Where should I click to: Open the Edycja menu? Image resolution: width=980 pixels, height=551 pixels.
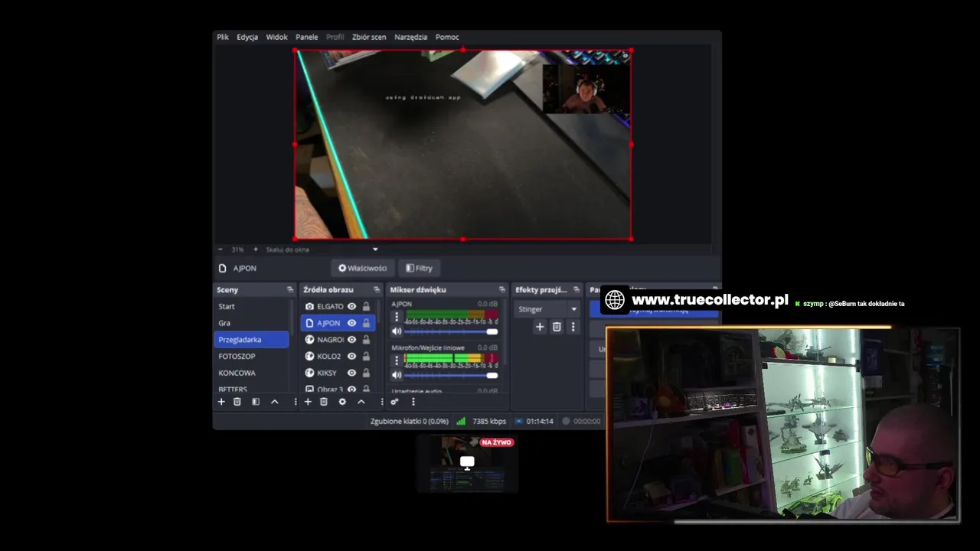[247, 37]
